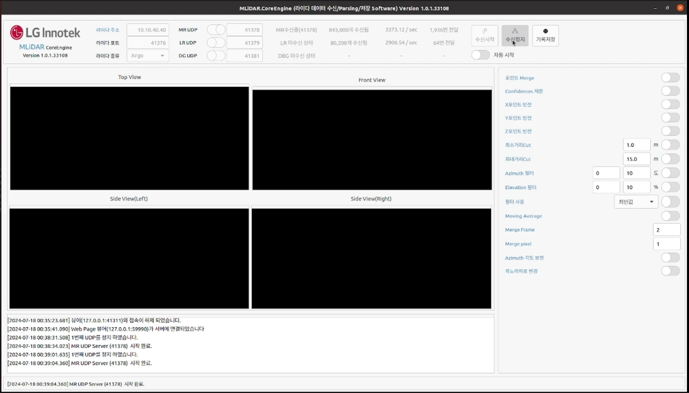Minimize the MLIDAR.CoreEngine window

click(x=655, y=8)
